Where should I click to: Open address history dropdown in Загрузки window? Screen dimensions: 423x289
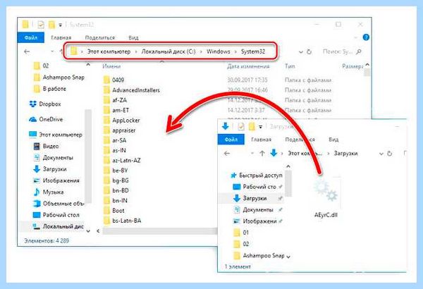point(381,154)
